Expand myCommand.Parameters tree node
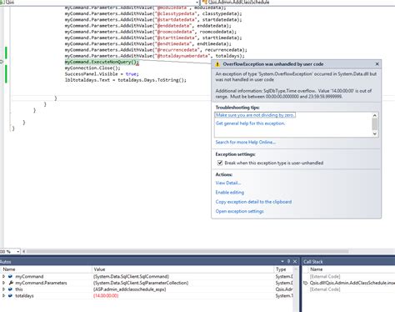 pyautogui.click(x=3, y=283)
